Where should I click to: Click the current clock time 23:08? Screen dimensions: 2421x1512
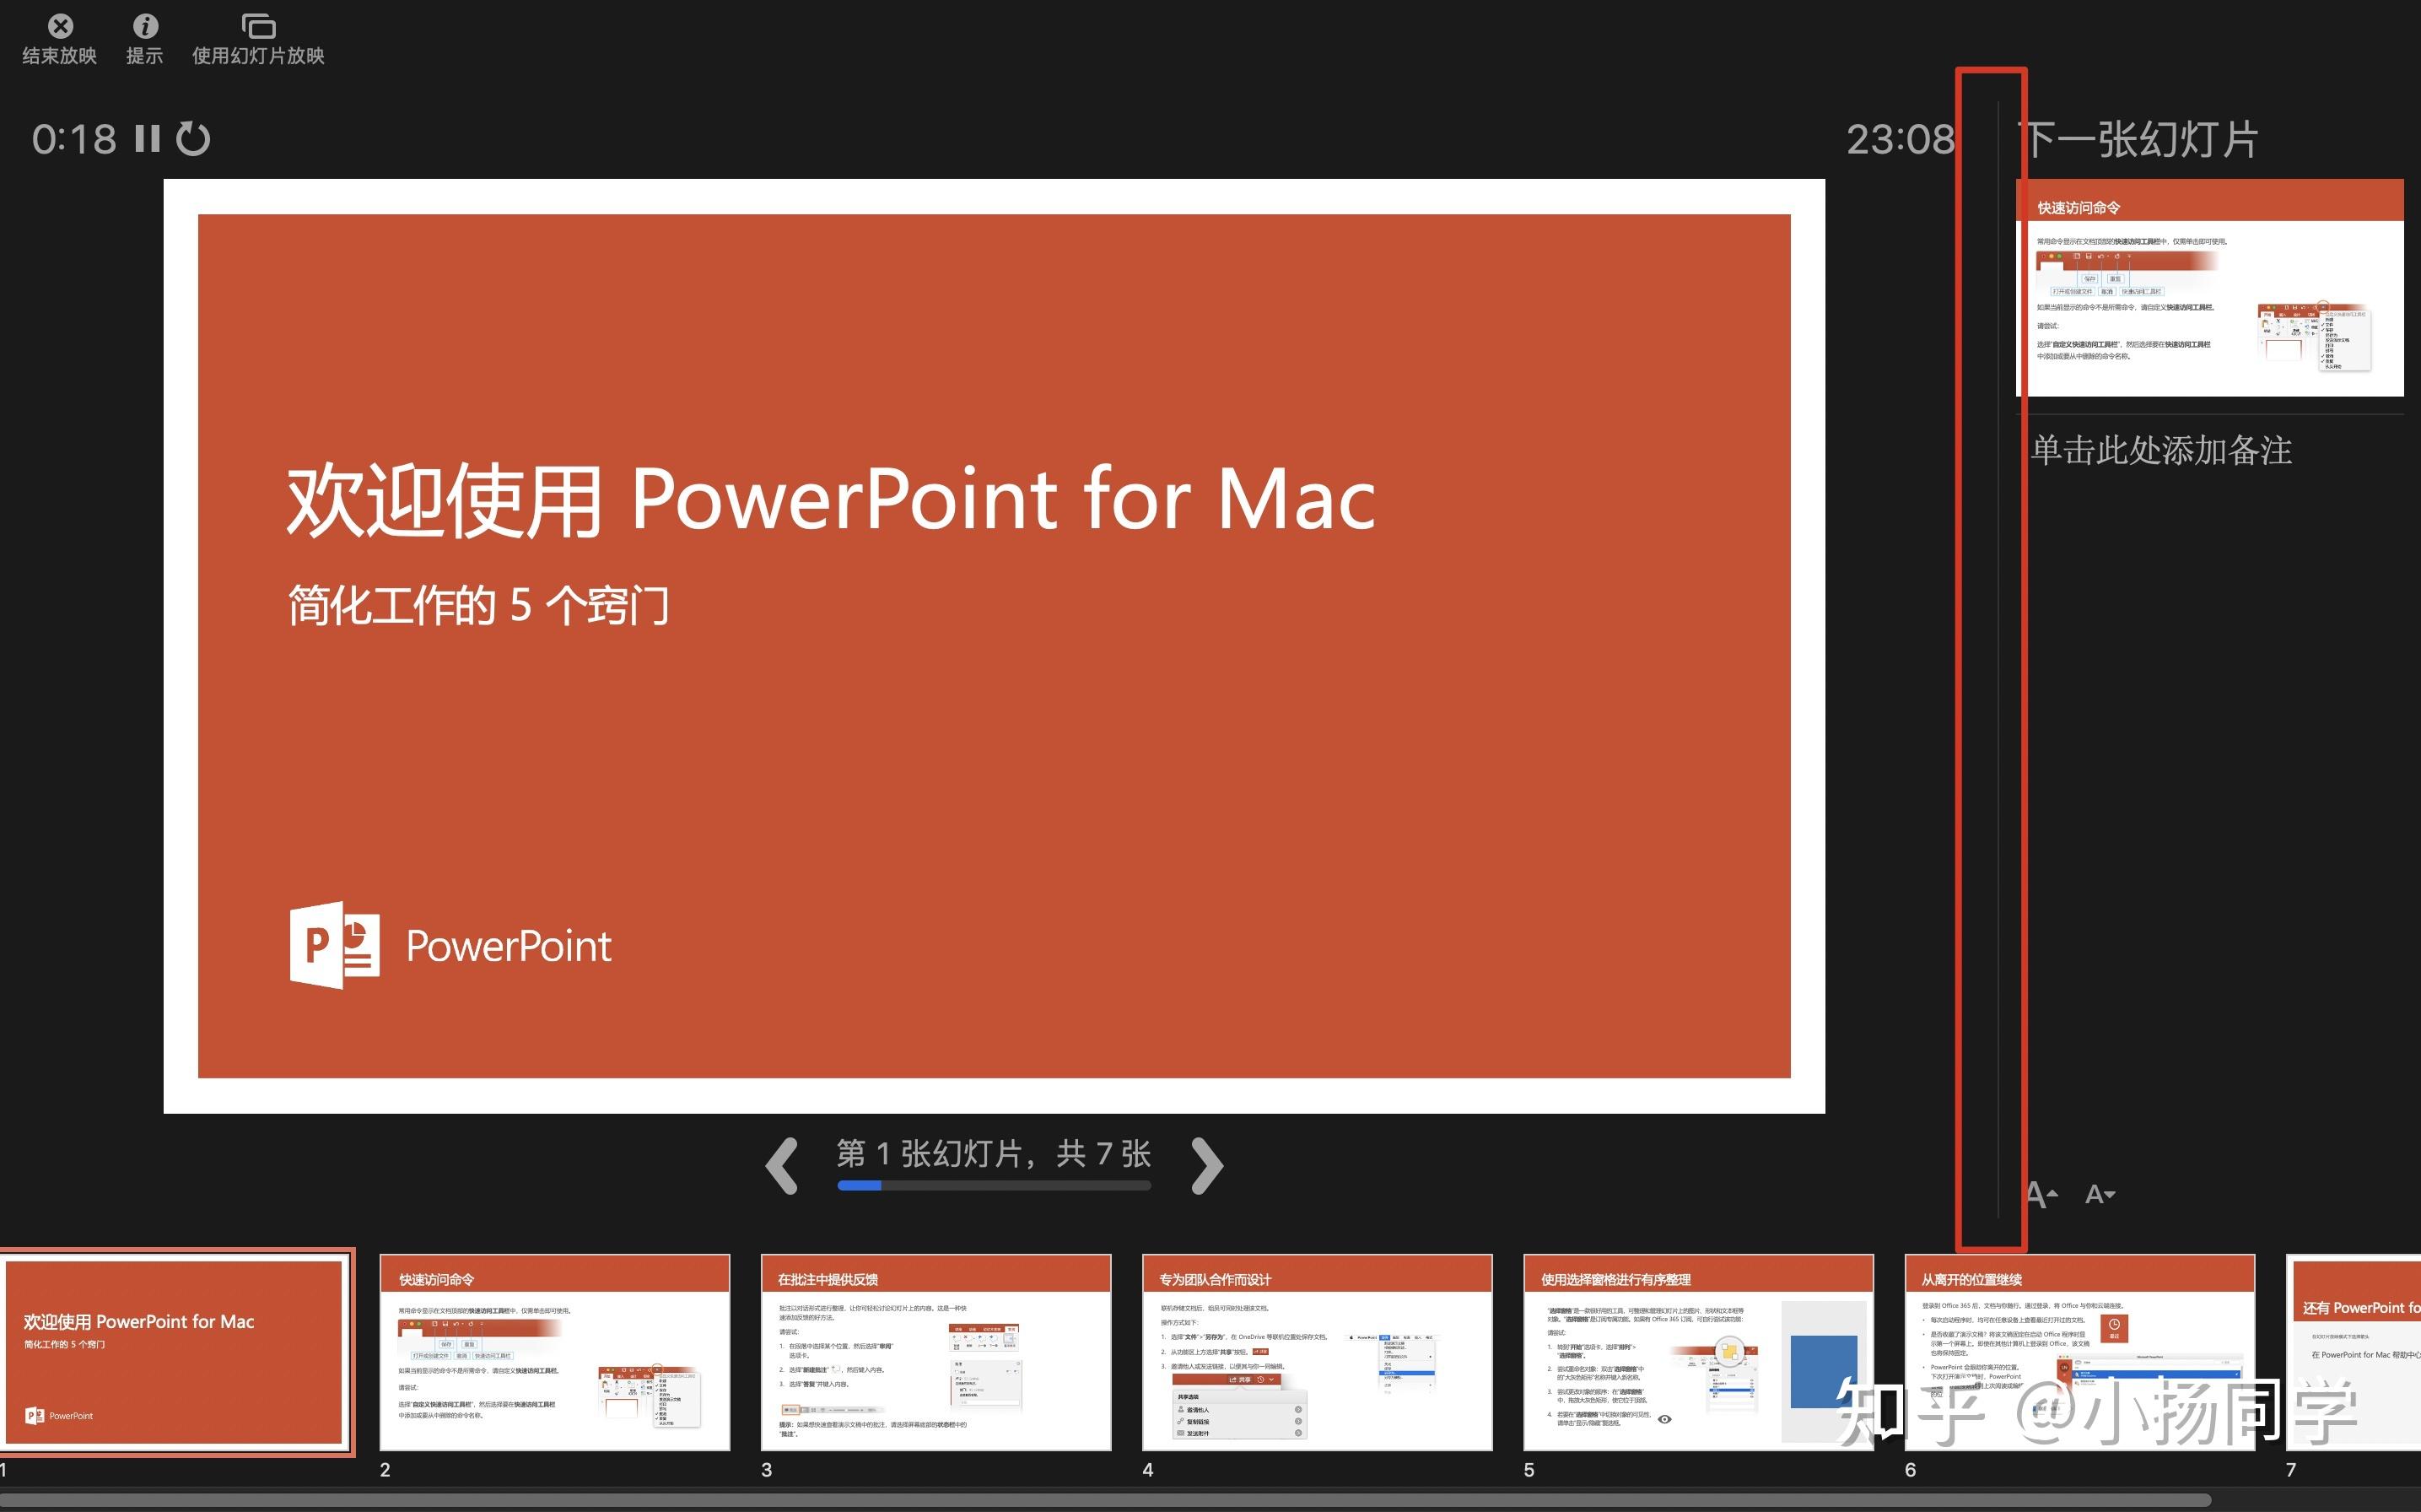pos(1901,139)
